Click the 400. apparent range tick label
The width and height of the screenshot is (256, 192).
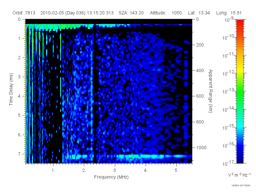coord(201,70)
